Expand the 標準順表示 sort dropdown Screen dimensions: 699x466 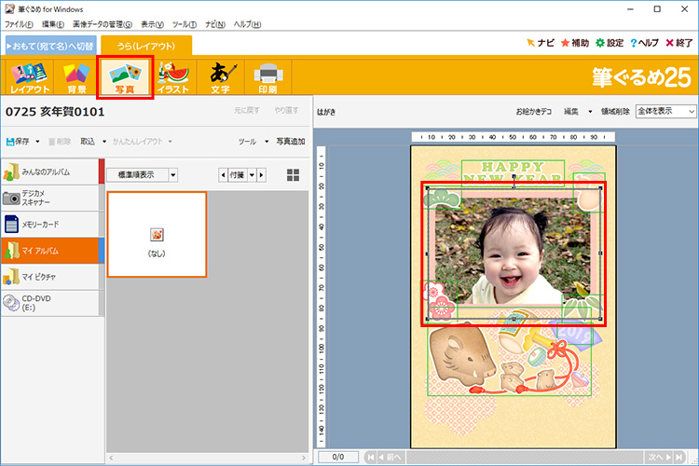pos(173,174)
